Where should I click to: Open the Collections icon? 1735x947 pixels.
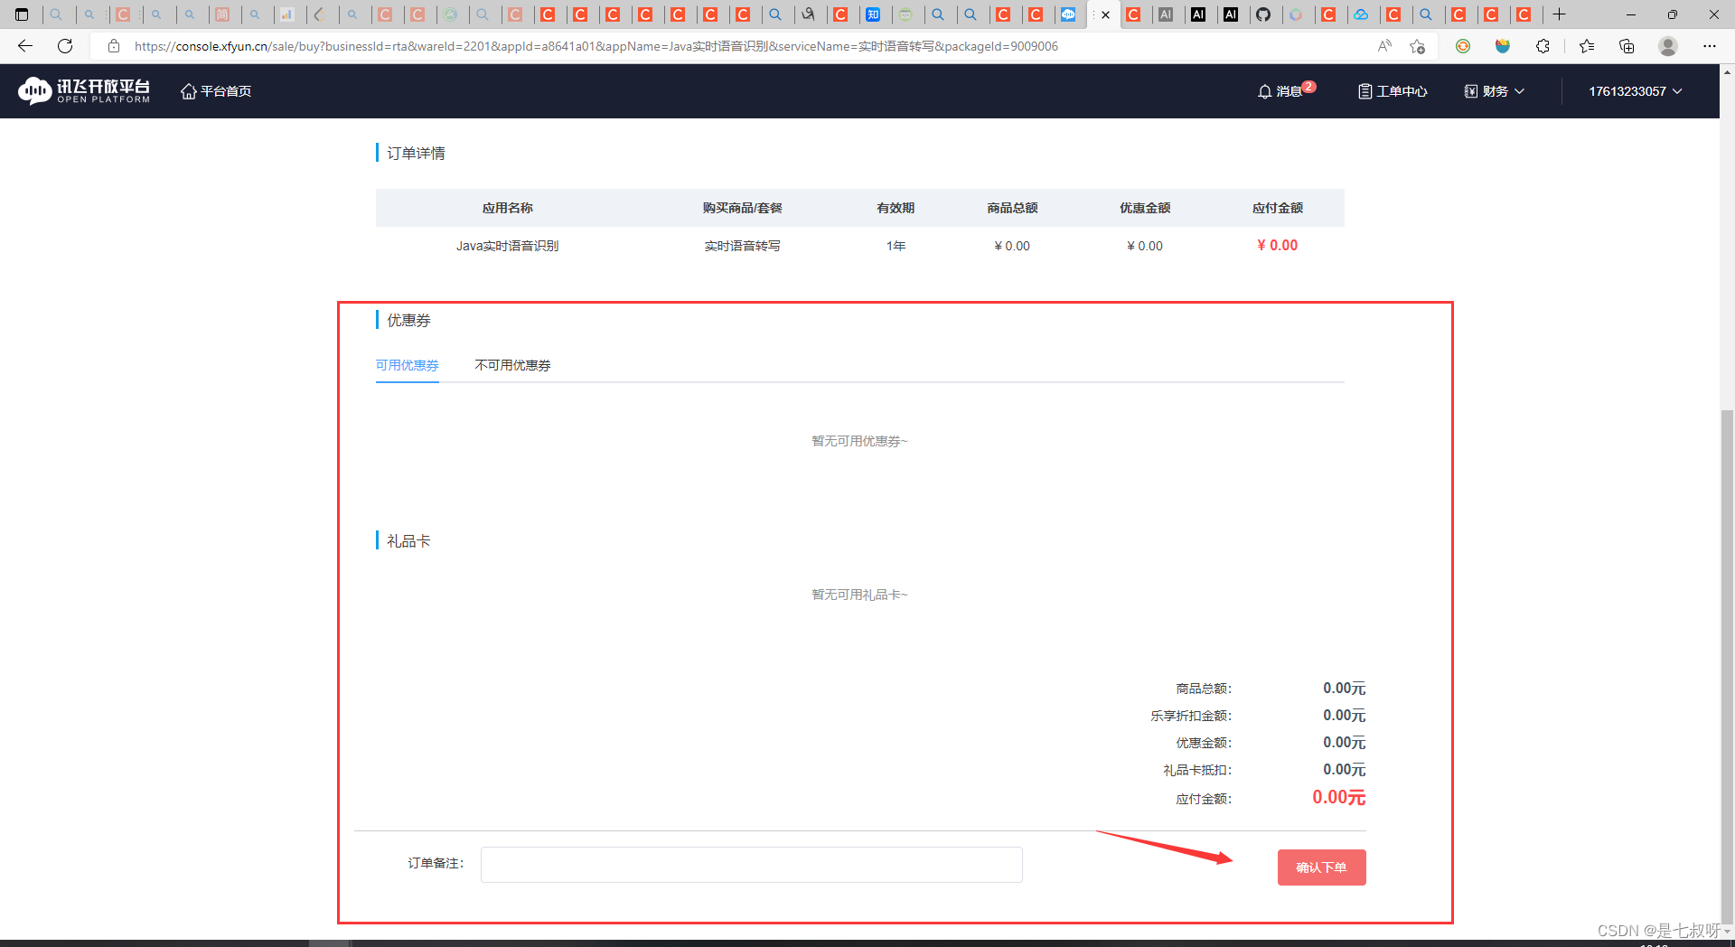1627,46
